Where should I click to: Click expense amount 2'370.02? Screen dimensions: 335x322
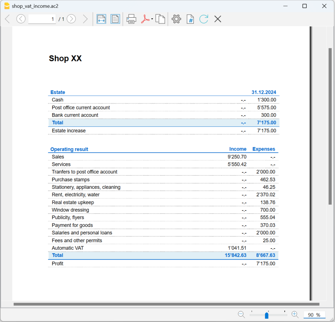(x=266, y=194)
